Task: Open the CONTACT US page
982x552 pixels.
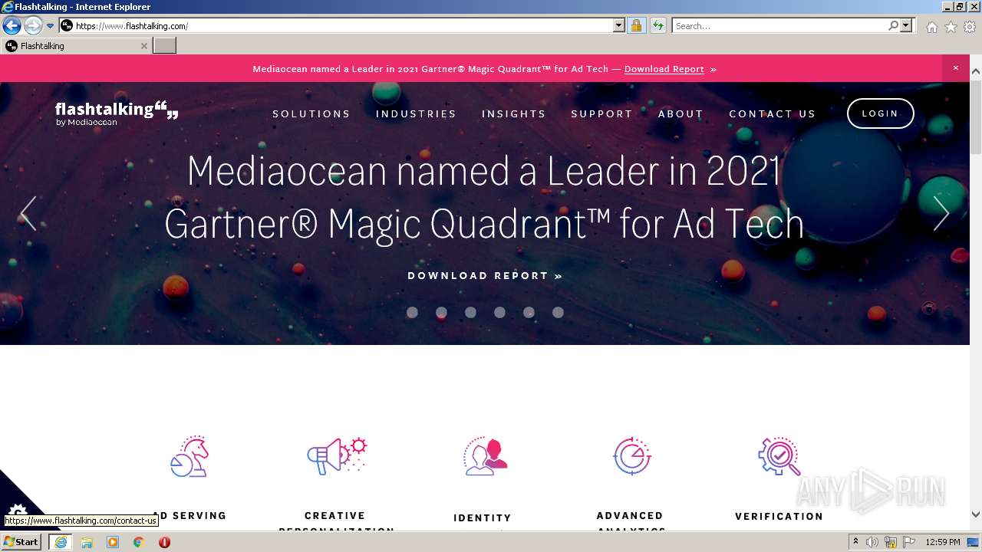Action: [772, 113]
